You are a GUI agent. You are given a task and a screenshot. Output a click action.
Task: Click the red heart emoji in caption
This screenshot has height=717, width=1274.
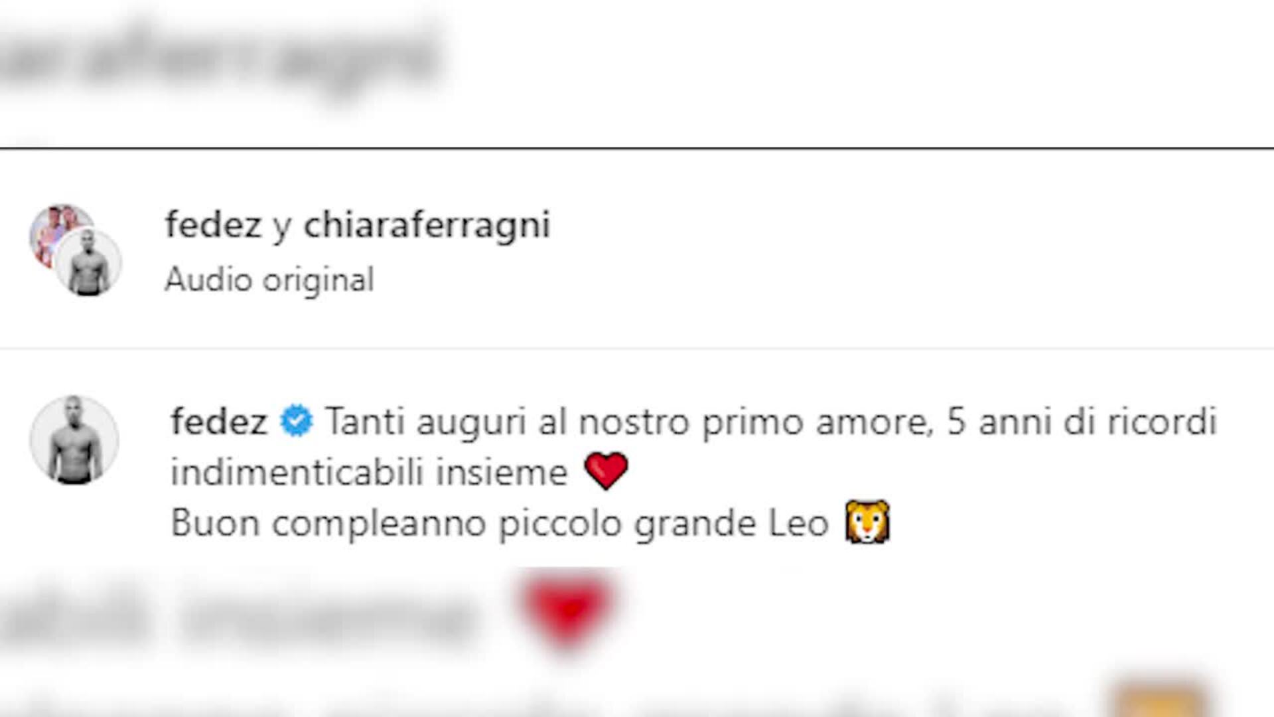coord(606,471)
